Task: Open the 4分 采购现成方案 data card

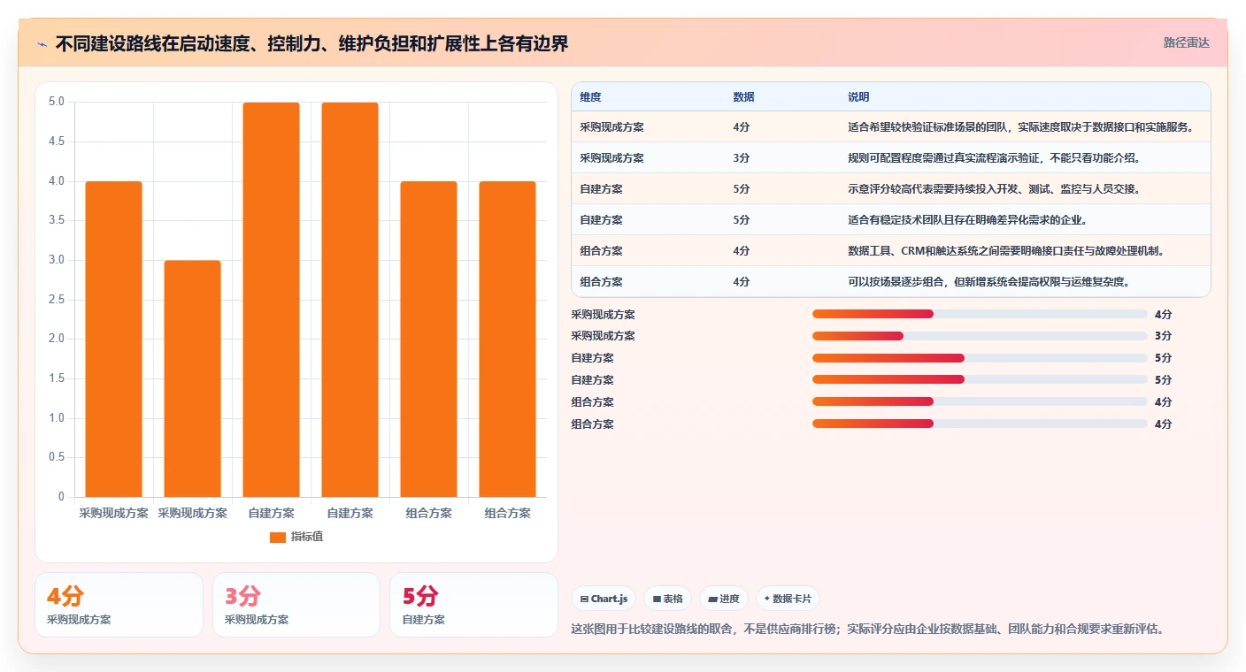Action: point(119,605)
